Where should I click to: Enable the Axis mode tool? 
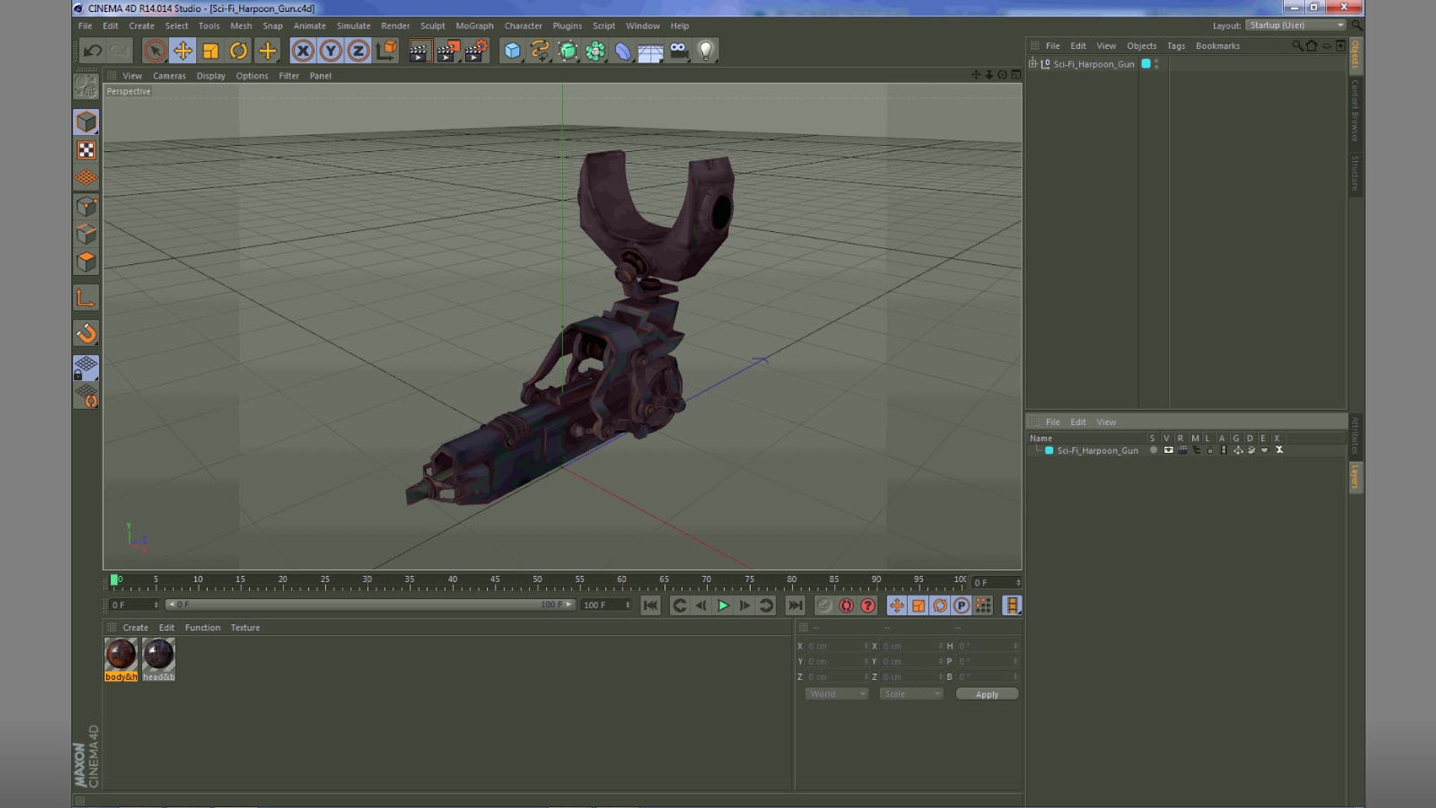(86, 298)
